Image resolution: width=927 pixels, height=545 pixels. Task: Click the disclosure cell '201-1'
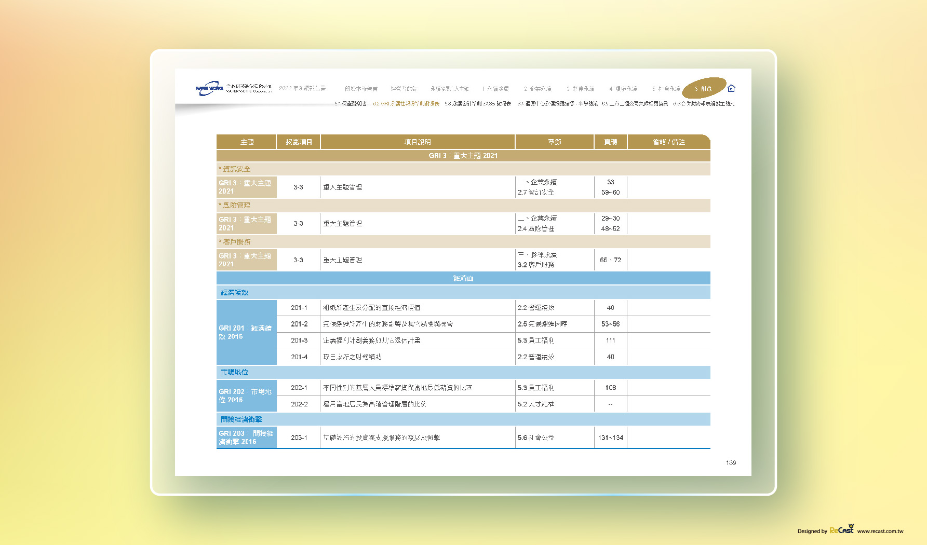pyautogui.click(x=299, y=308)
